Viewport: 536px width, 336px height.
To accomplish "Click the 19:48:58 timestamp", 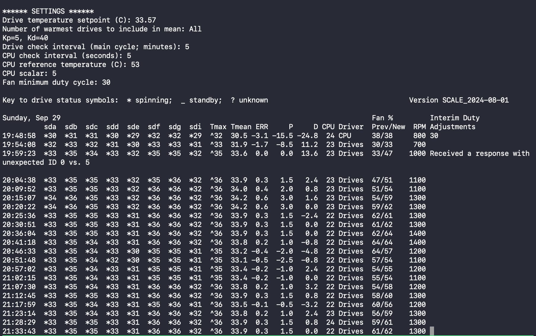I will [19, 136].
